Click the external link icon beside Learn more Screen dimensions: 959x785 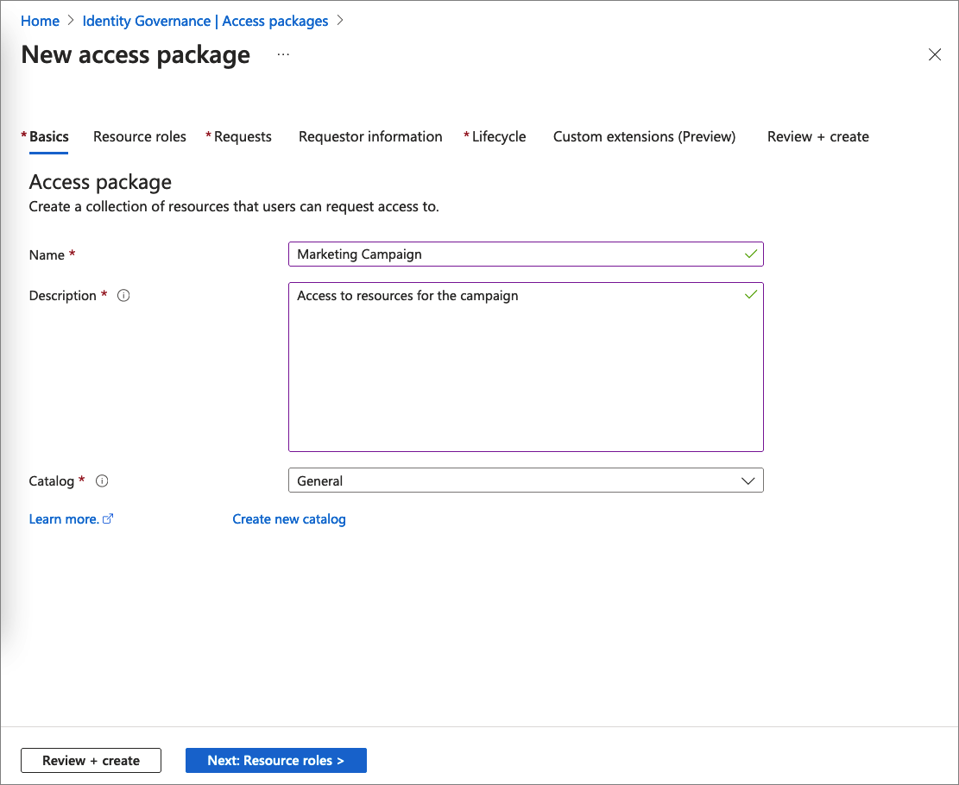tap(107, 518)
